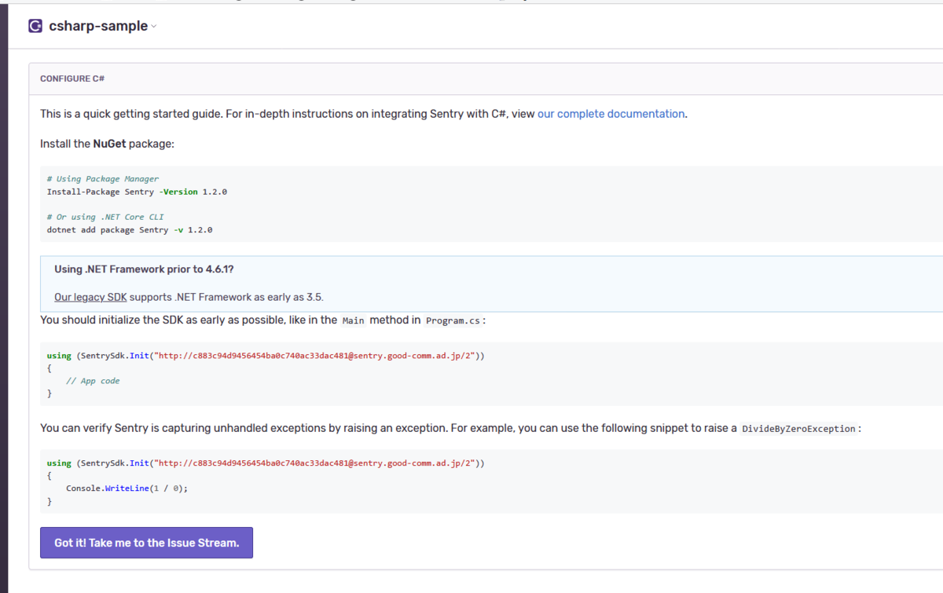Click the DivideByZeroException inline code label

click(798, 429)
